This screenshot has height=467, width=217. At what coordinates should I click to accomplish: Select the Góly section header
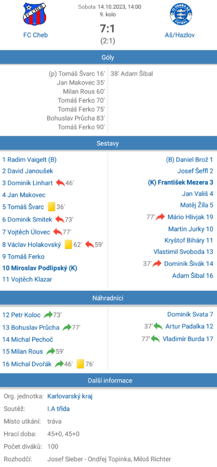108,58
